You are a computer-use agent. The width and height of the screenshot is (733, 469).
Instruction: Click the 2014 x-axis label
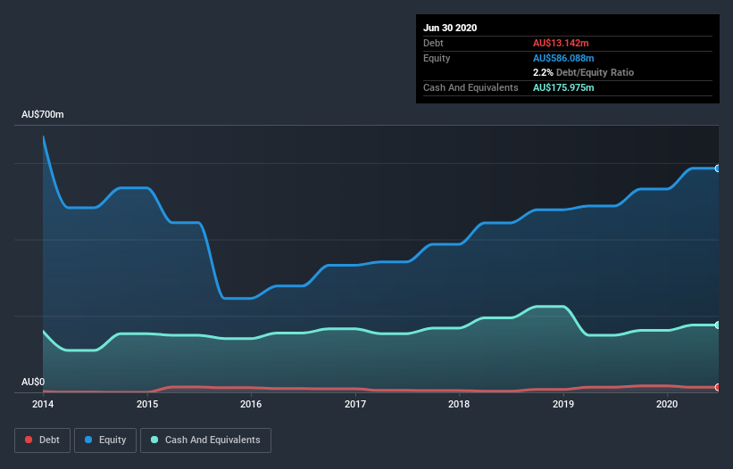click(43, 404)
